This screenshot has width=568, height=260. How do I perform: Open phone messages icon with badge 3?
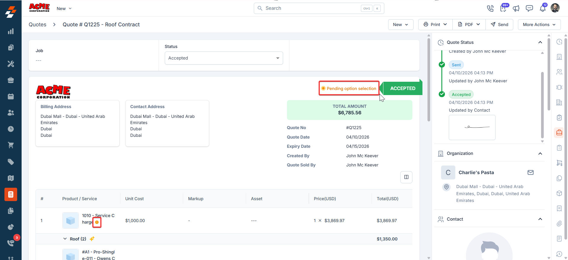pos(11,243)
